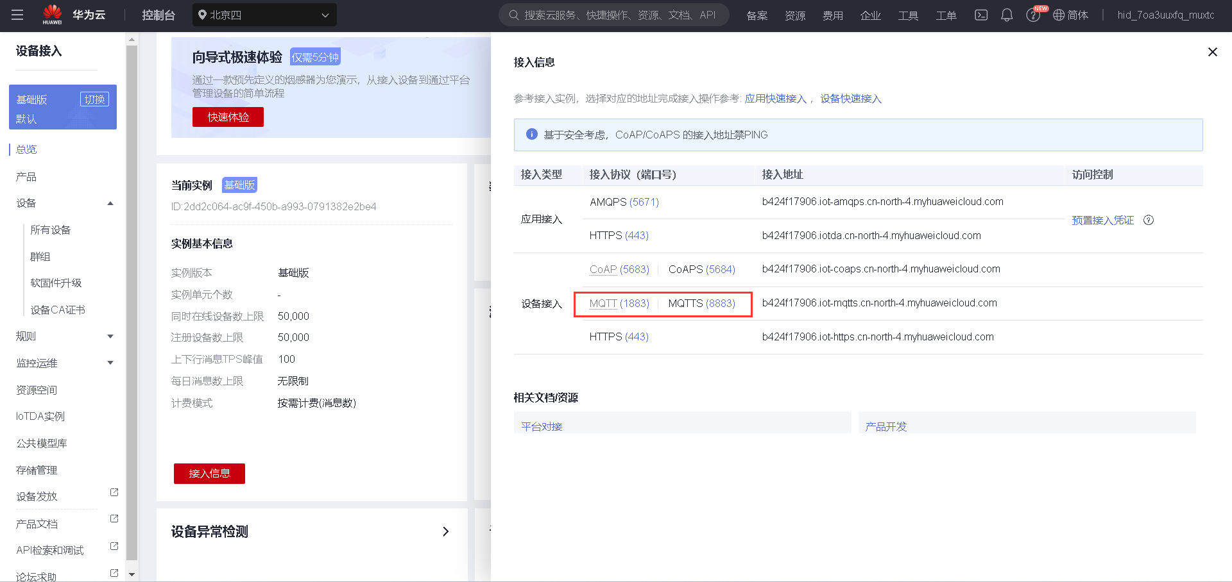Click the Huawei Cloud logo
This screenshot has height=582, width=1232.
click(74, 15)
